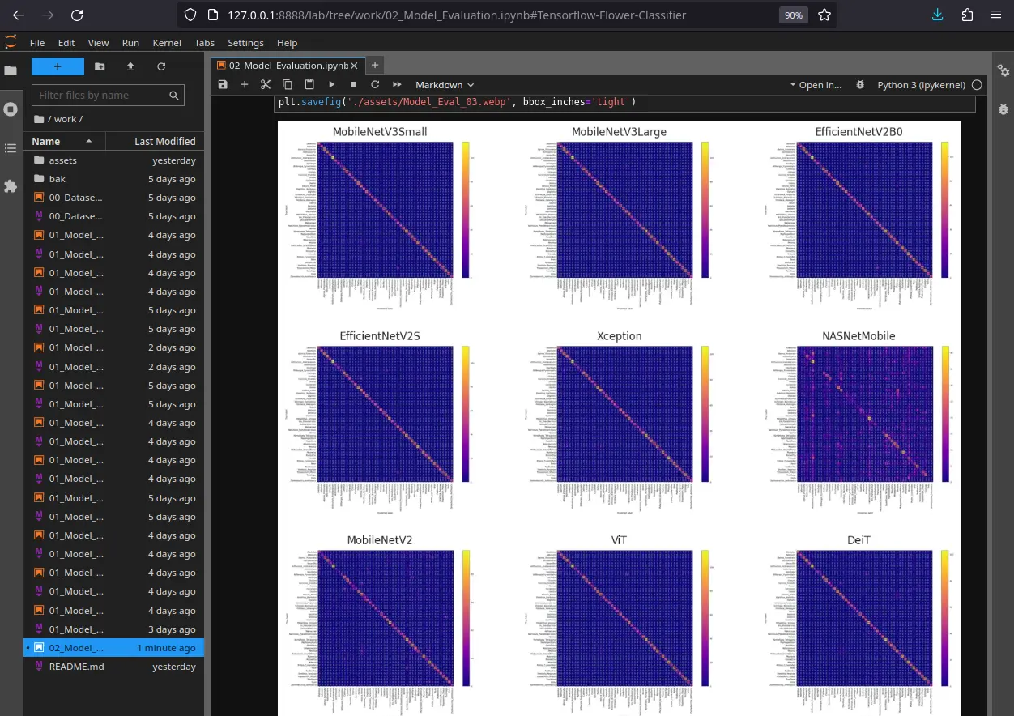
Task: Open a new launcher tab beside the notebook tab
Action: click(x=375, y=66)
